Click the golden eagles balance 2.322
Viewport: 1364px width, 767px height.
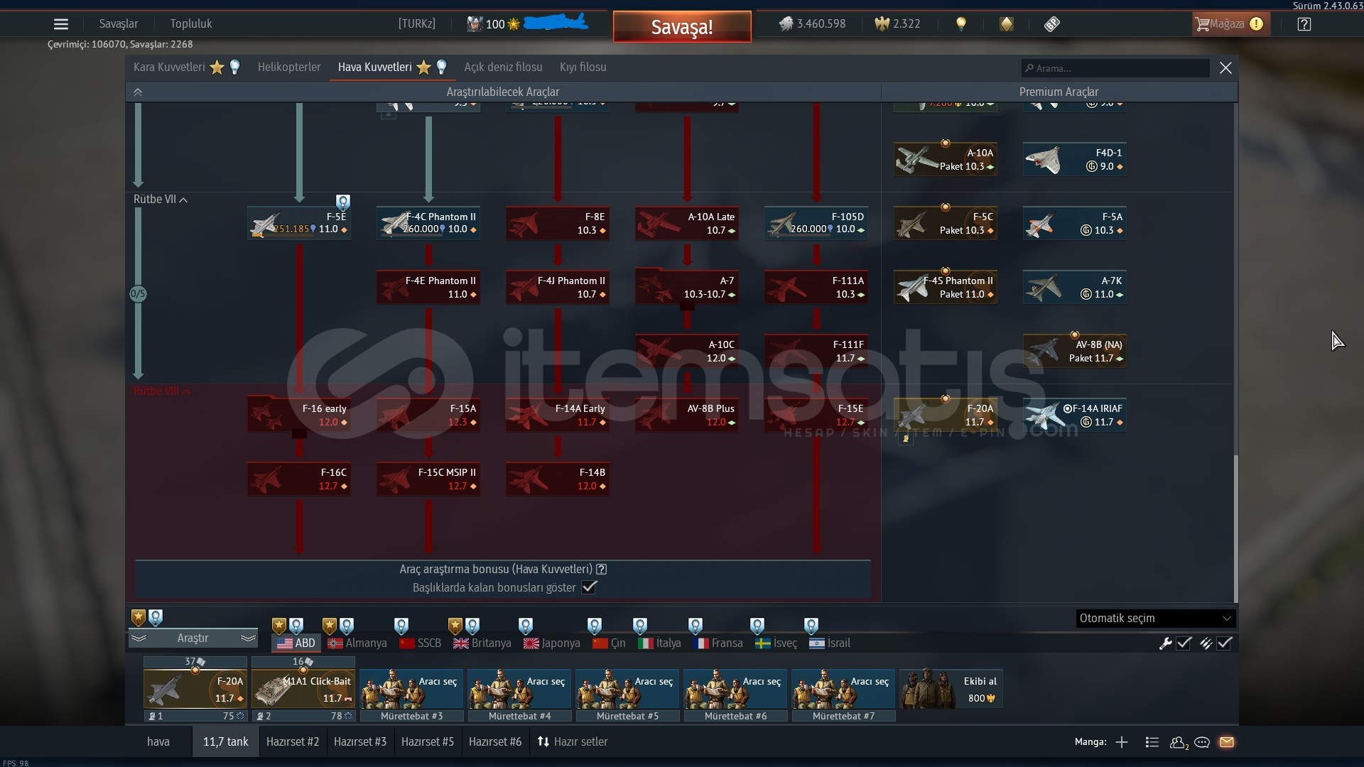point(897,24)
